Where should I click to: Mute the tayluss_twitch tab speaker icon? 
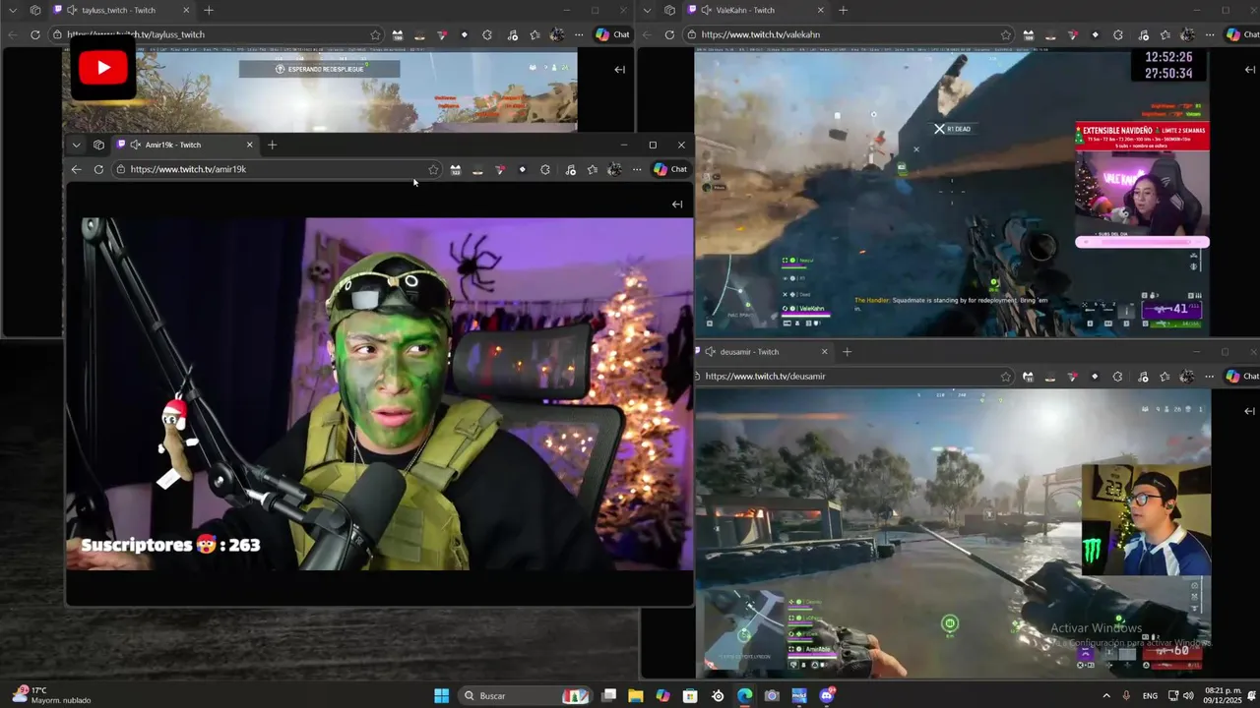(73, 10)
